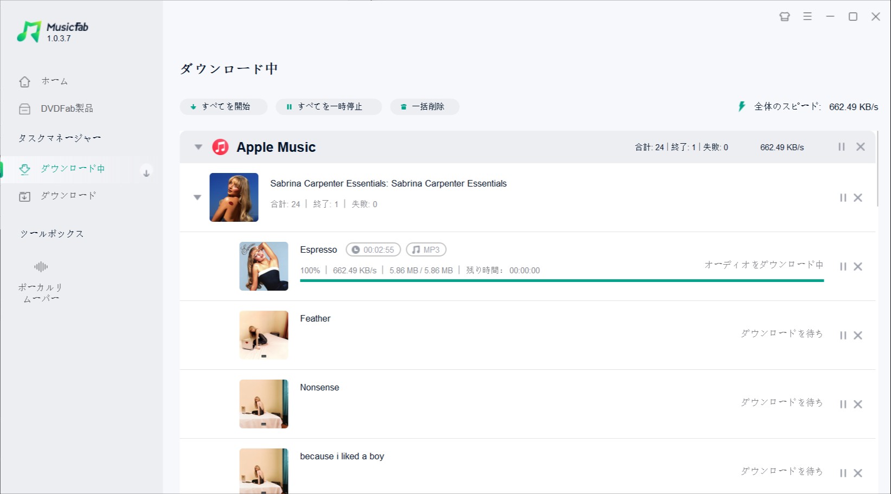891x494 pixels.
Task: Pause the Espresso download
Action: pos(843,267)
